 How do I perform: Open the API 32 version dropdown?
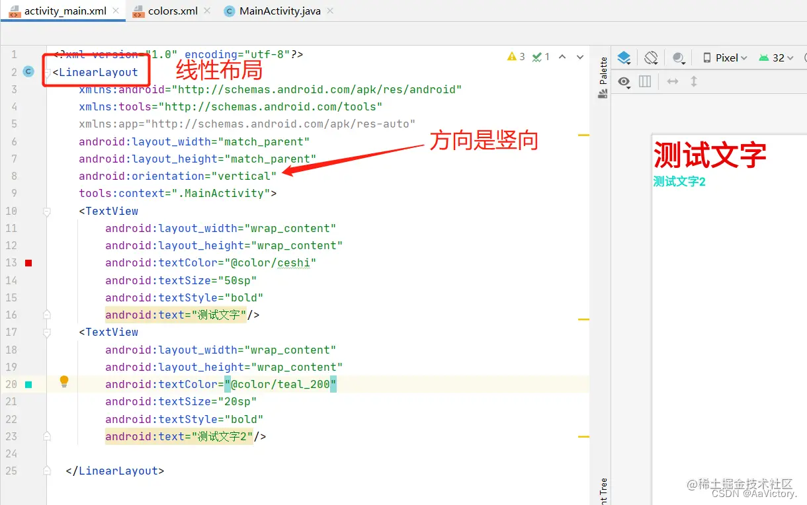[x=777, y=58]
